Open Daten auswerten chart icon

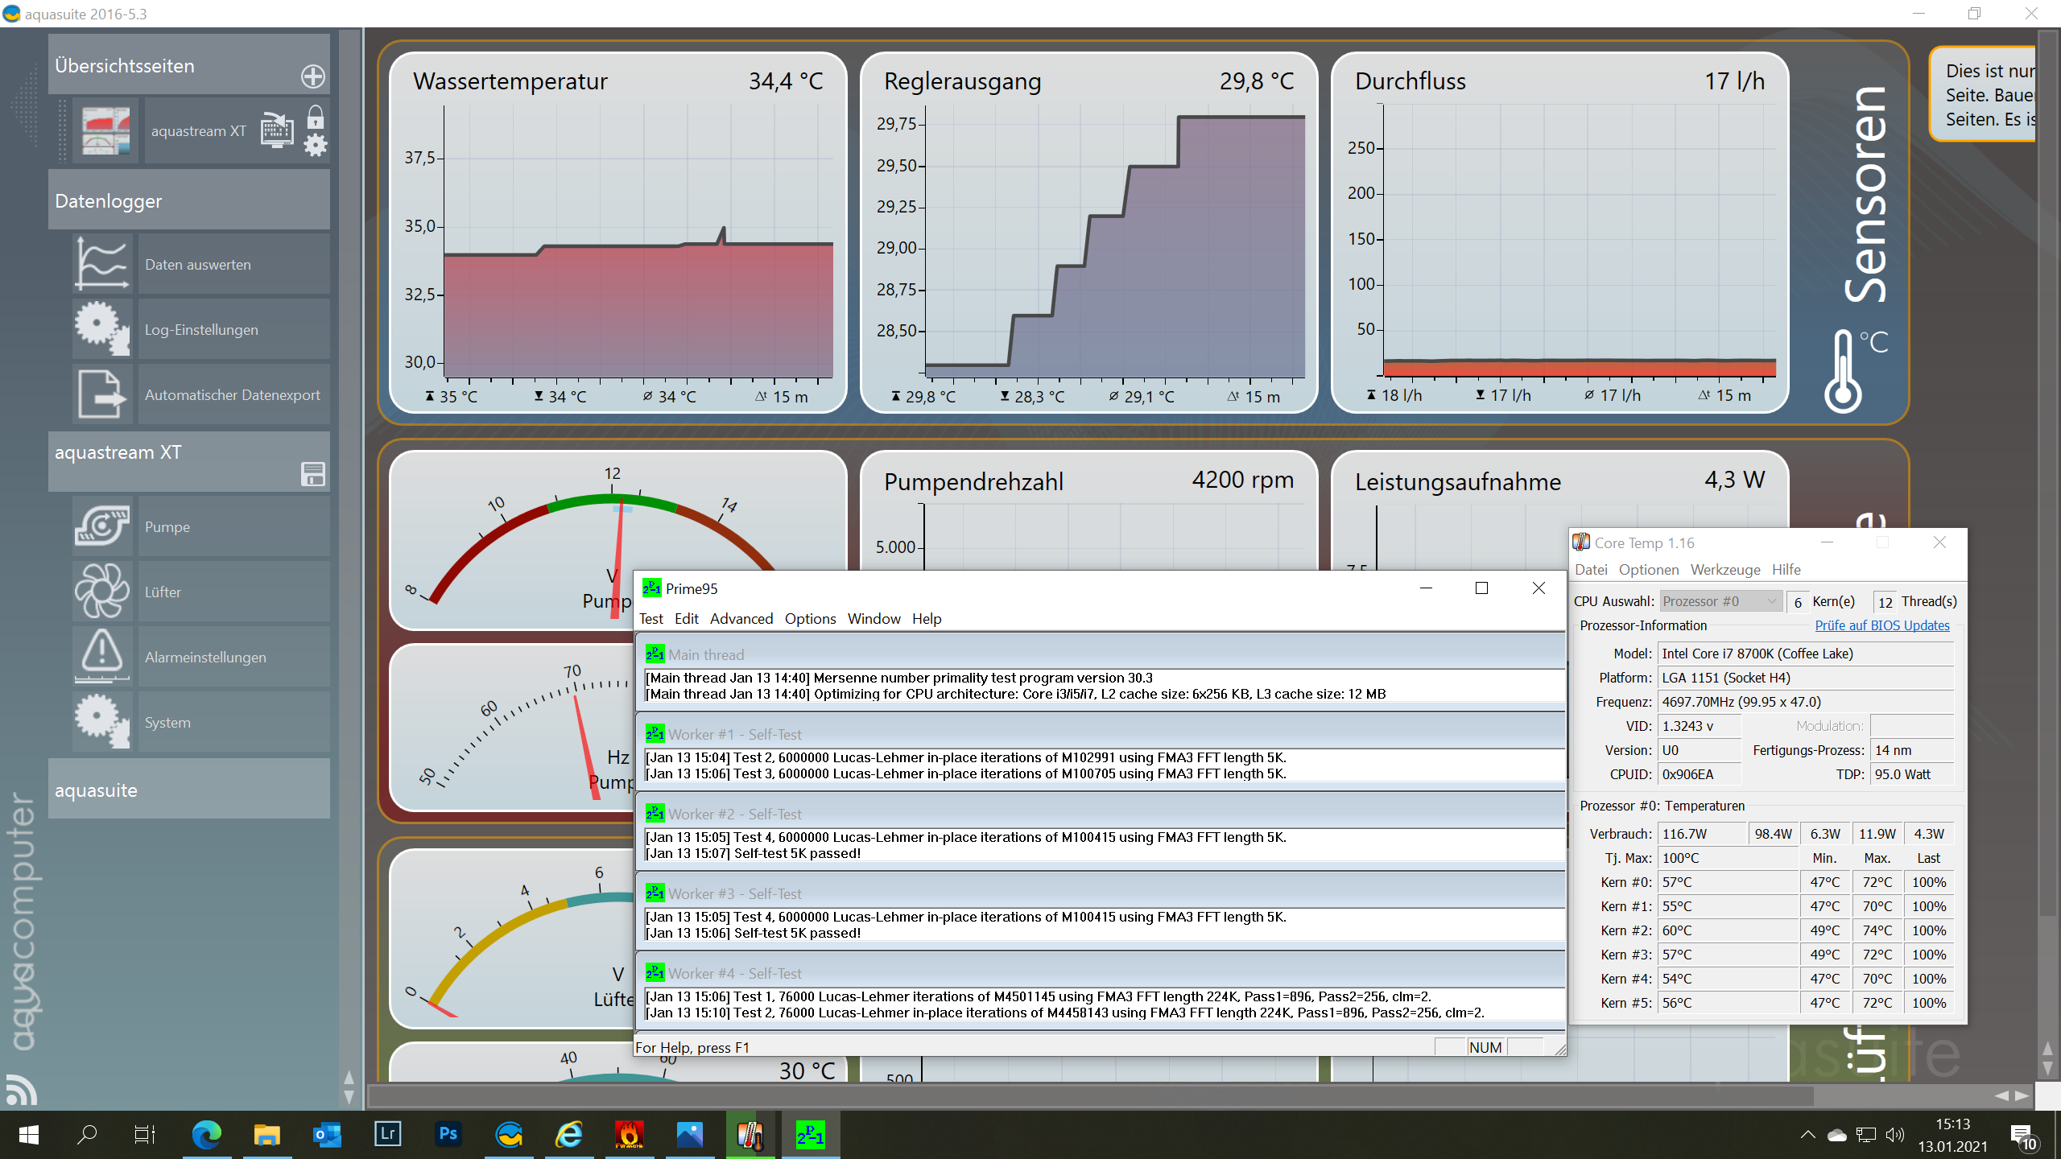tap(102, 264)
